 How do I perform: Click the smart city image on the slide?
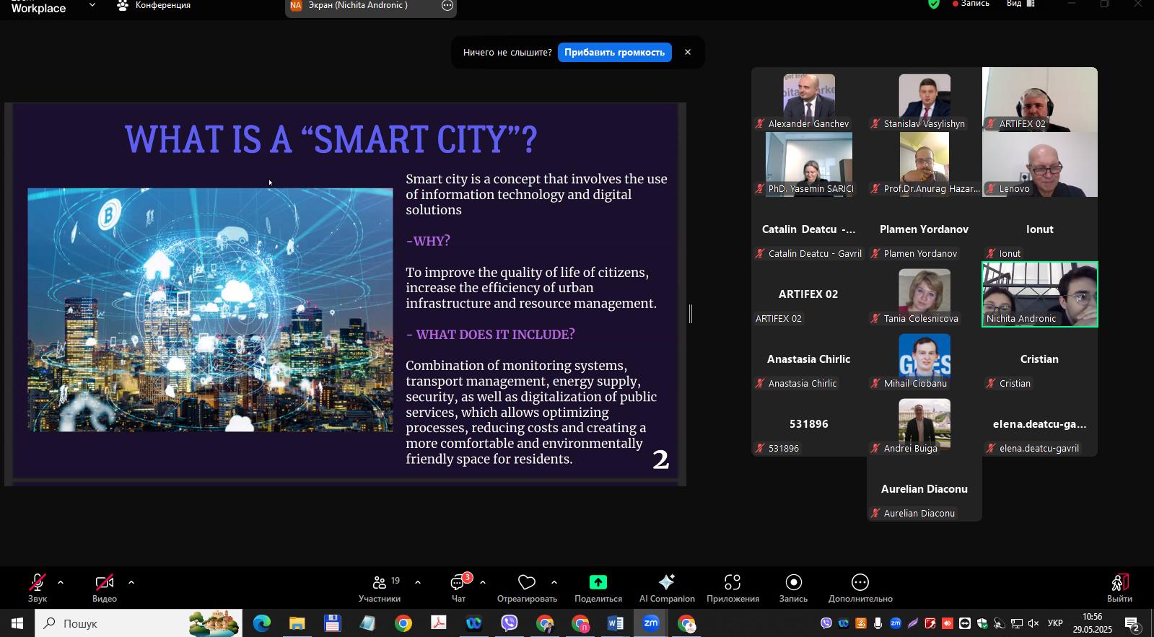click(210, 310)
